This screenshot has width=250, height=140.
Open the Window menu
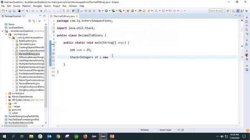point(73,6)
